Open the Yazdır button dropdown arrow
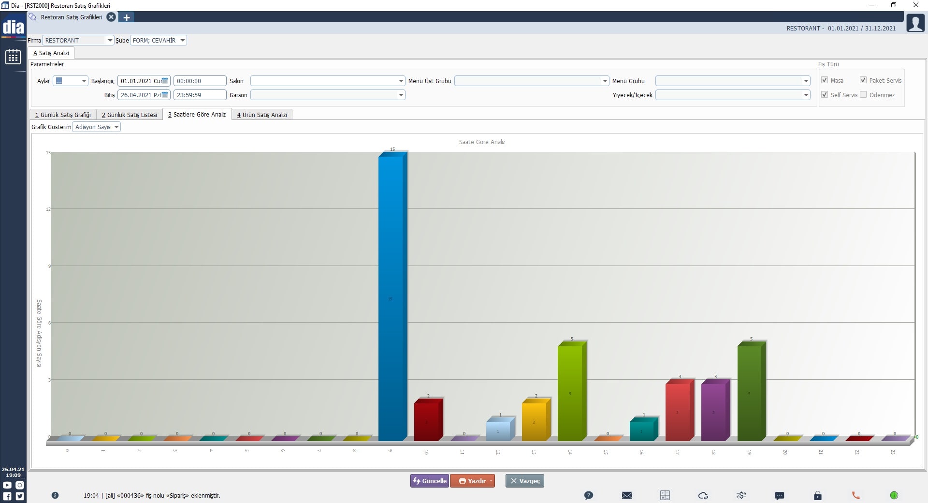This screenshot has width=928, height=503. coord(491,481)
